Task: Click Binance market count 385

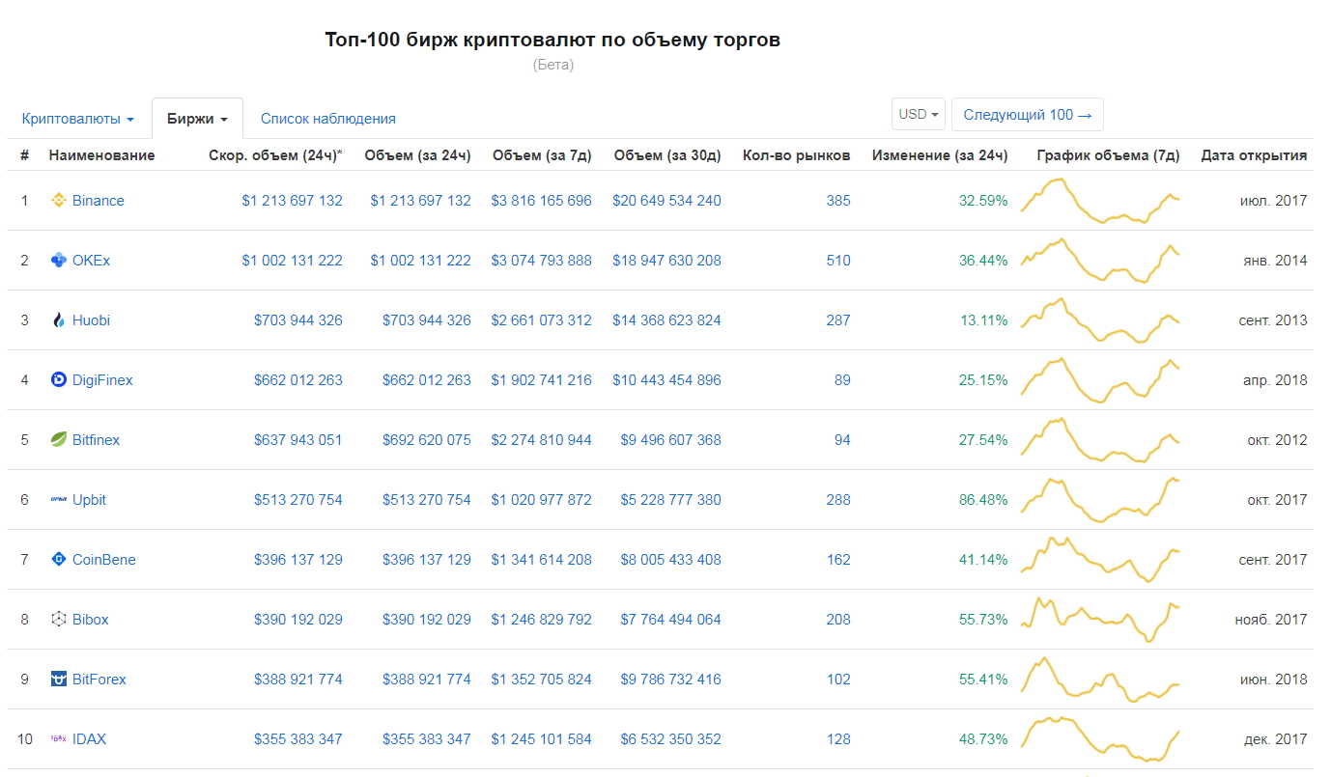Action: tap(838, 201)
